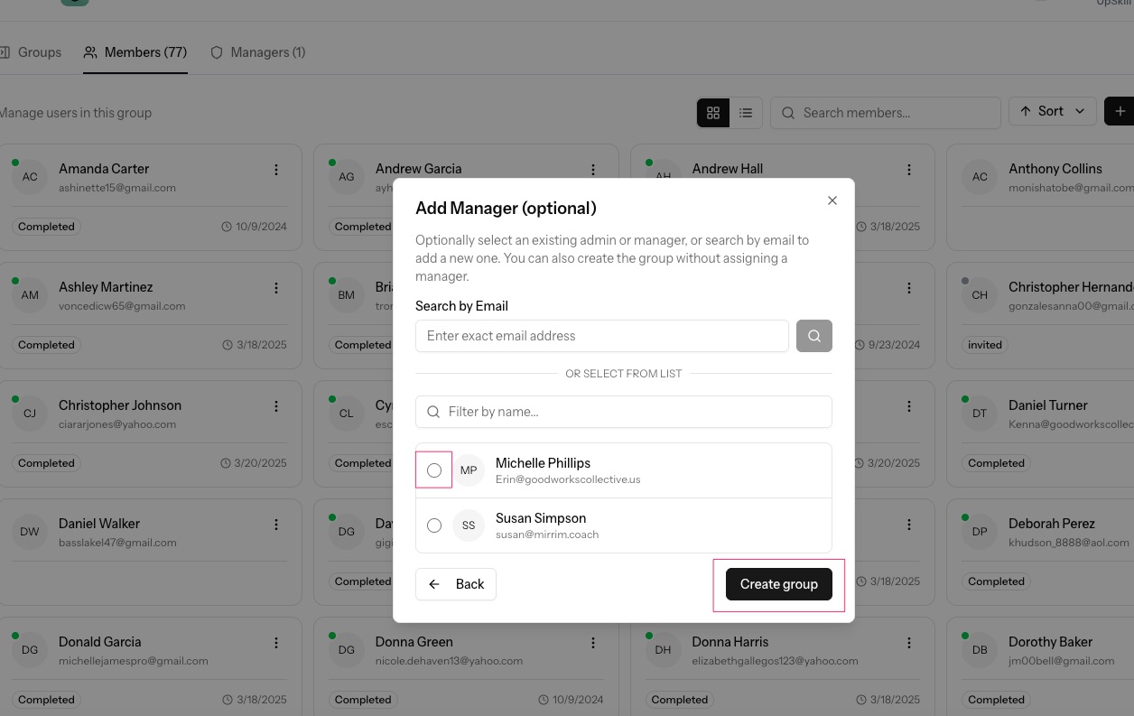Click the Deborah Perez name

1052,524
